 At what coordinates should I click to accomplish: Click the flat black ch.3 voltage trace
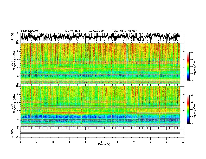click(100, 133)
